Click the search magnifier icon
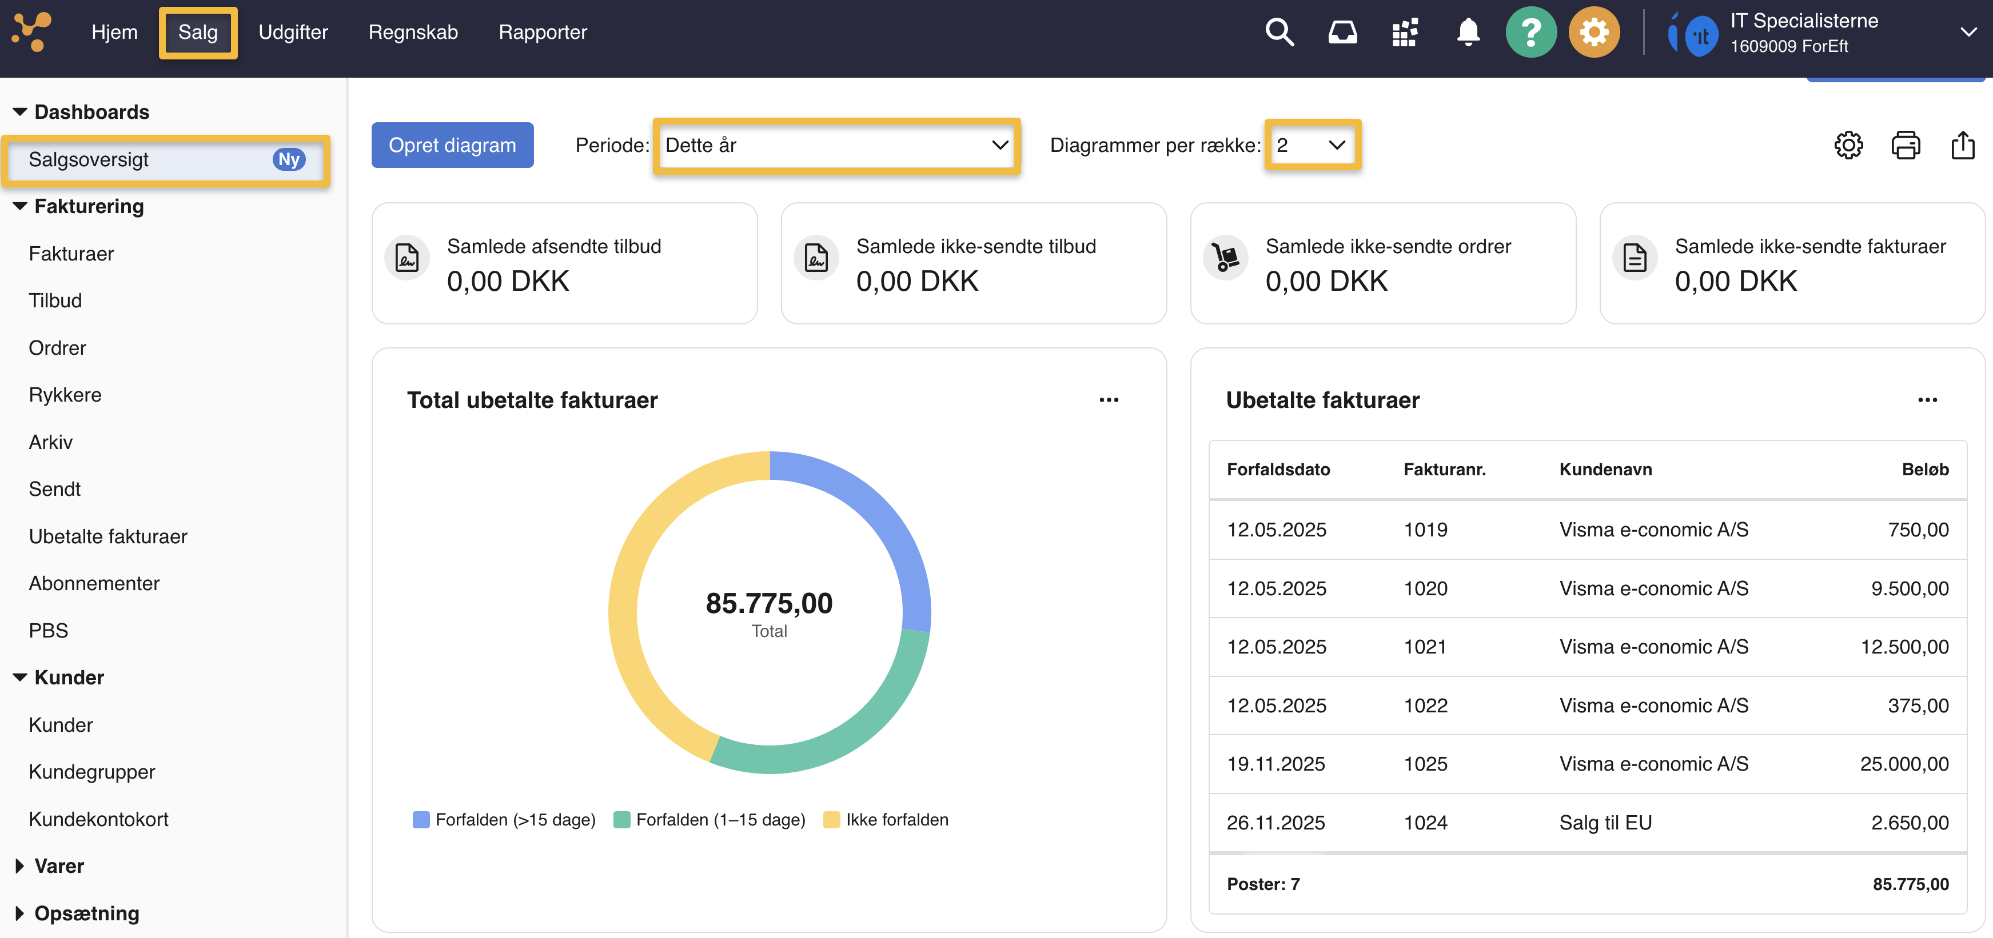 pos(1279,33)
